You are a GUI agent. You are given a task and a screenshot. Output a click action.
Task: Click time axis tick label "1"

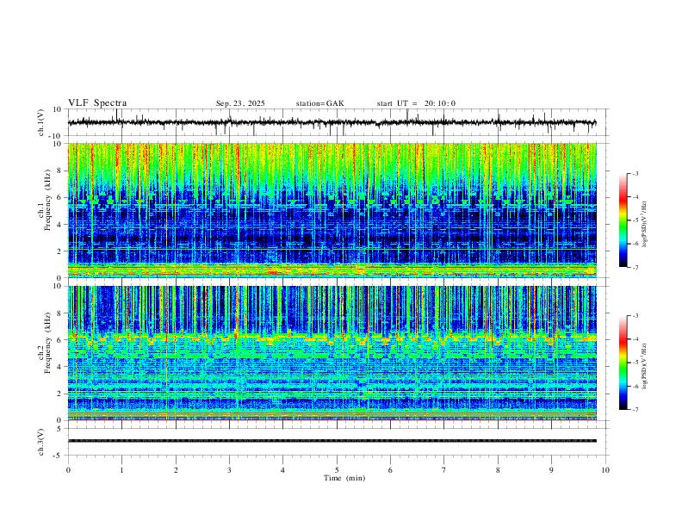tap(122, 470)
